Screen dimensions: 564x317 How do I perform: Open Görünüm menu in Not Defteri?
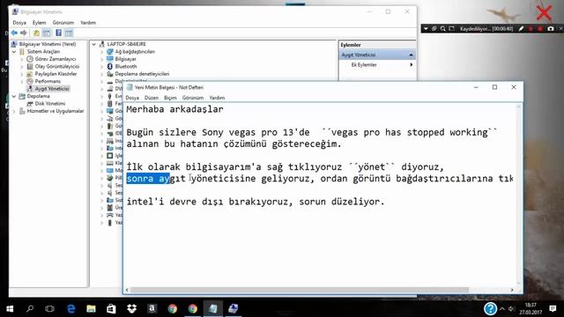(x=193, y=98)
